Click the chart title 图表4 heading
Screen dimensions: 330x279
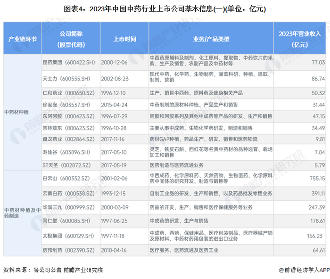(165, 9)
